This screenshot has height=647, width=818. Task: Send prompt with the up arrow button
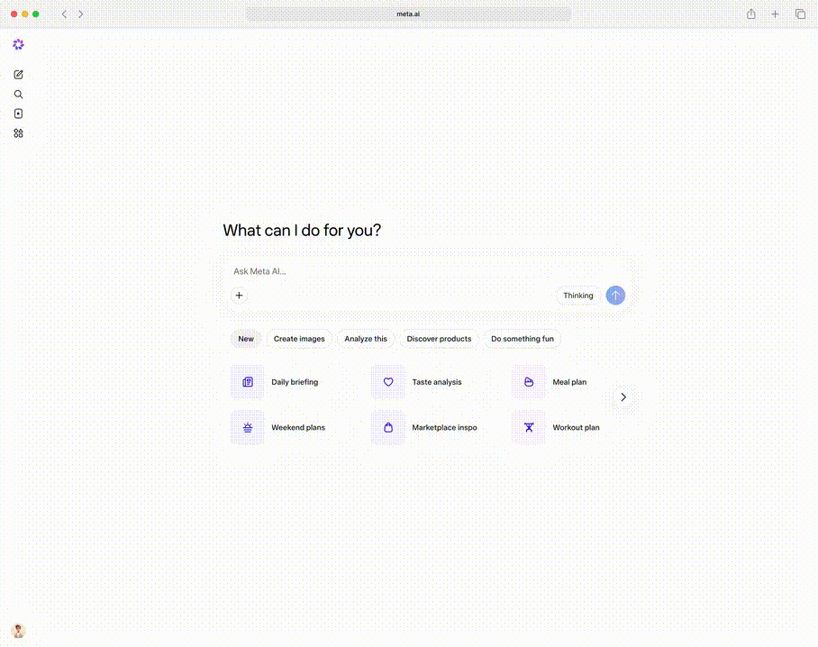615,296
